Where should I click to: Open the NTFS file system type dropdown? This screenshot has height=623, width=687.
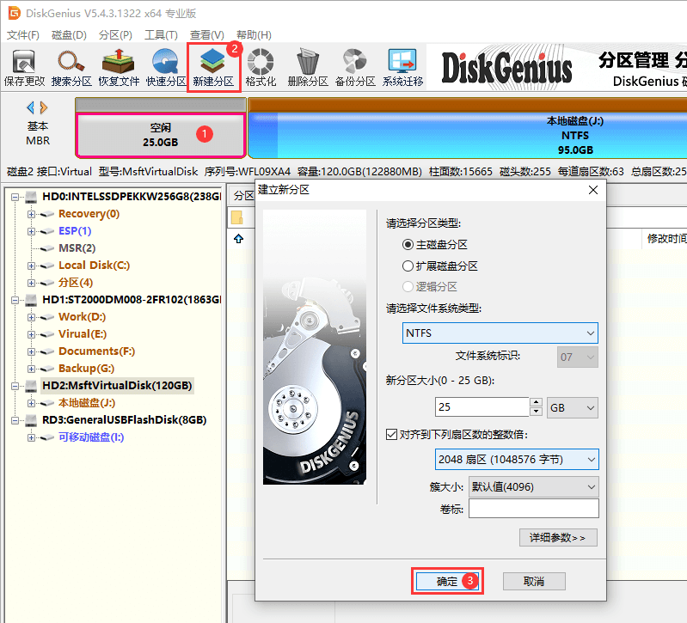pyautogui.click(x=500, y=333)
